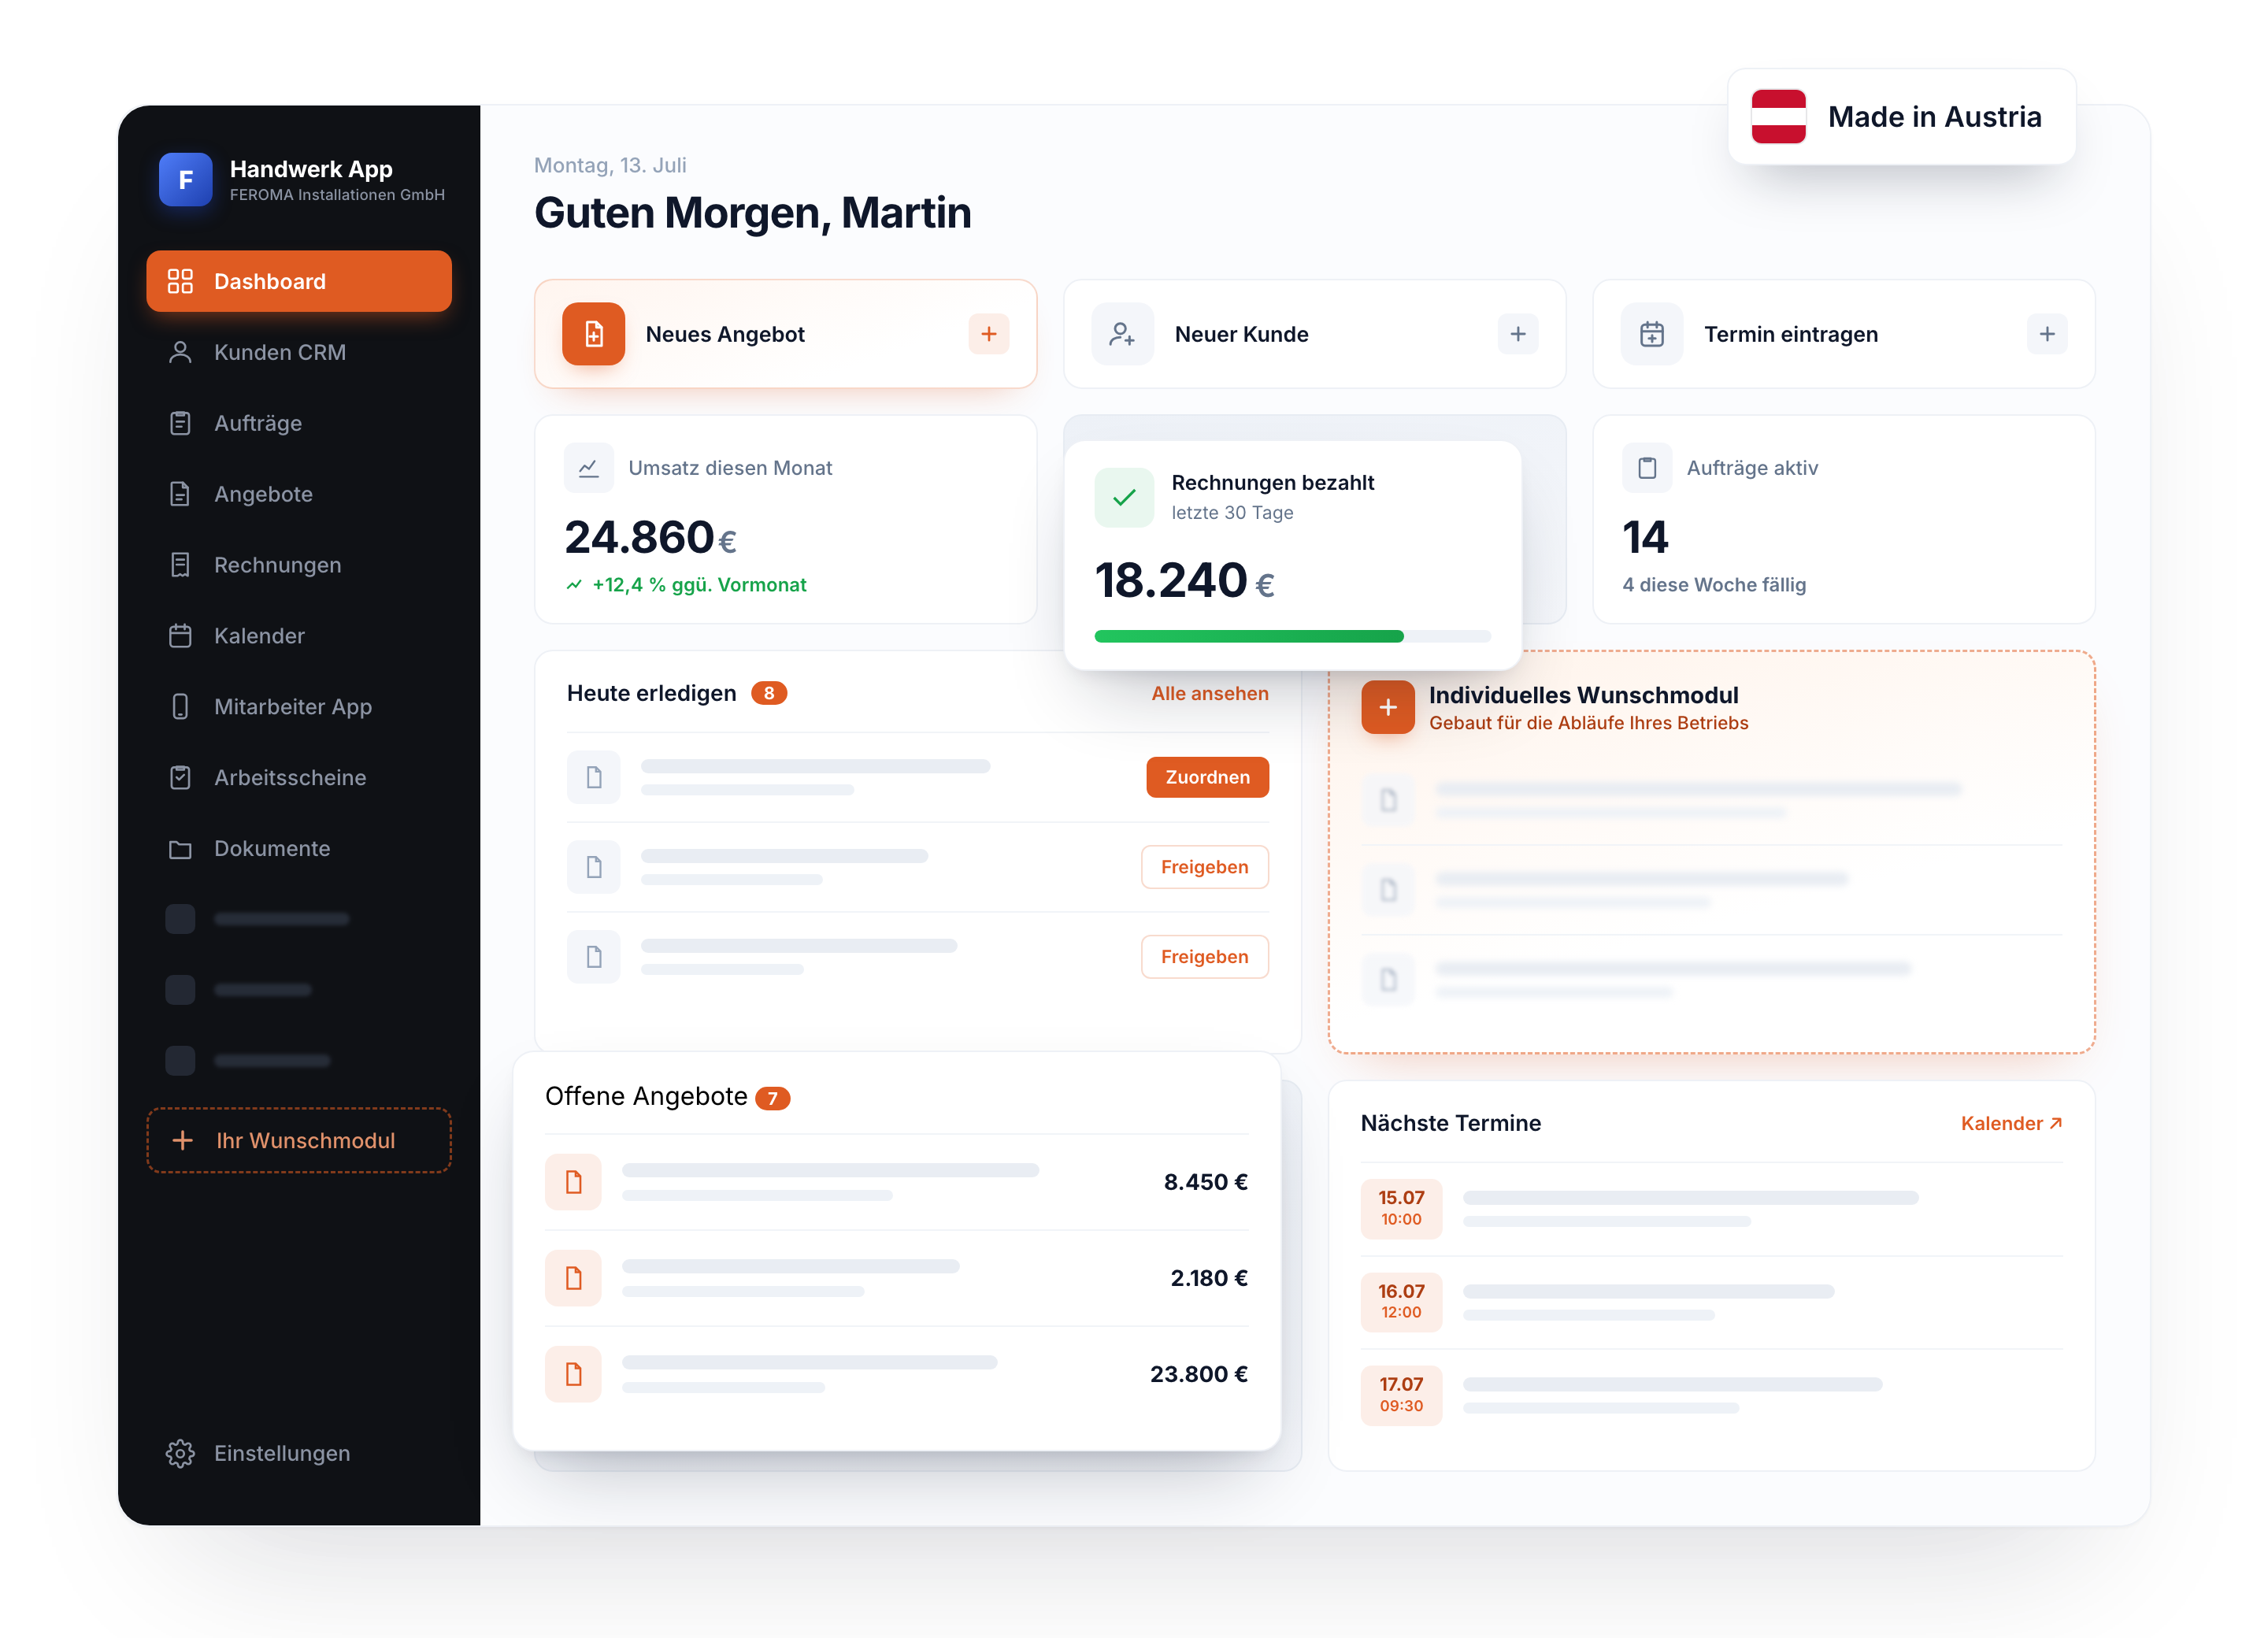2268x1638 pixels.
Task: Click the plus on Termin eintragen card
Action: [x=2047, y=334]
